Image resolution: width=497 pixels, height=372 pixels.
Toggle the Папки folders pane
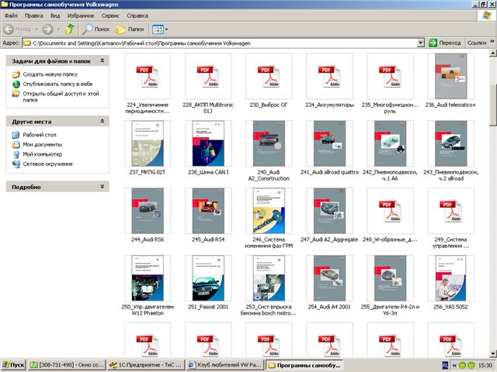point(130,29)
